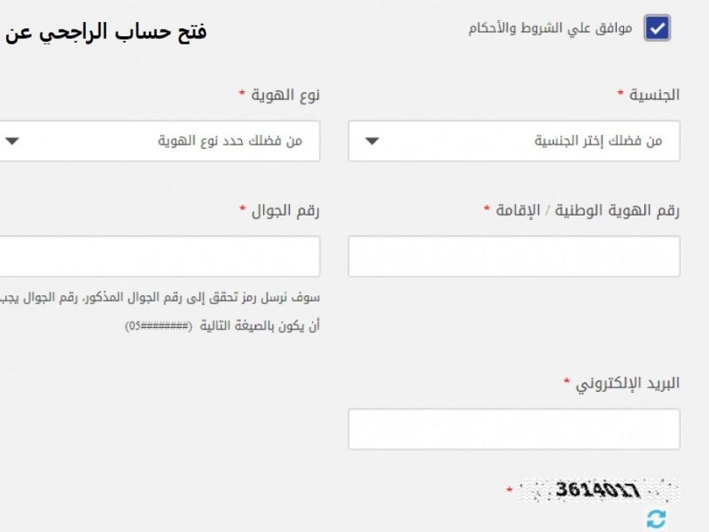Open the نوع الهوية ID type dropdown
The height and width of the screenshot is (532, 709).
pos(160,141)
